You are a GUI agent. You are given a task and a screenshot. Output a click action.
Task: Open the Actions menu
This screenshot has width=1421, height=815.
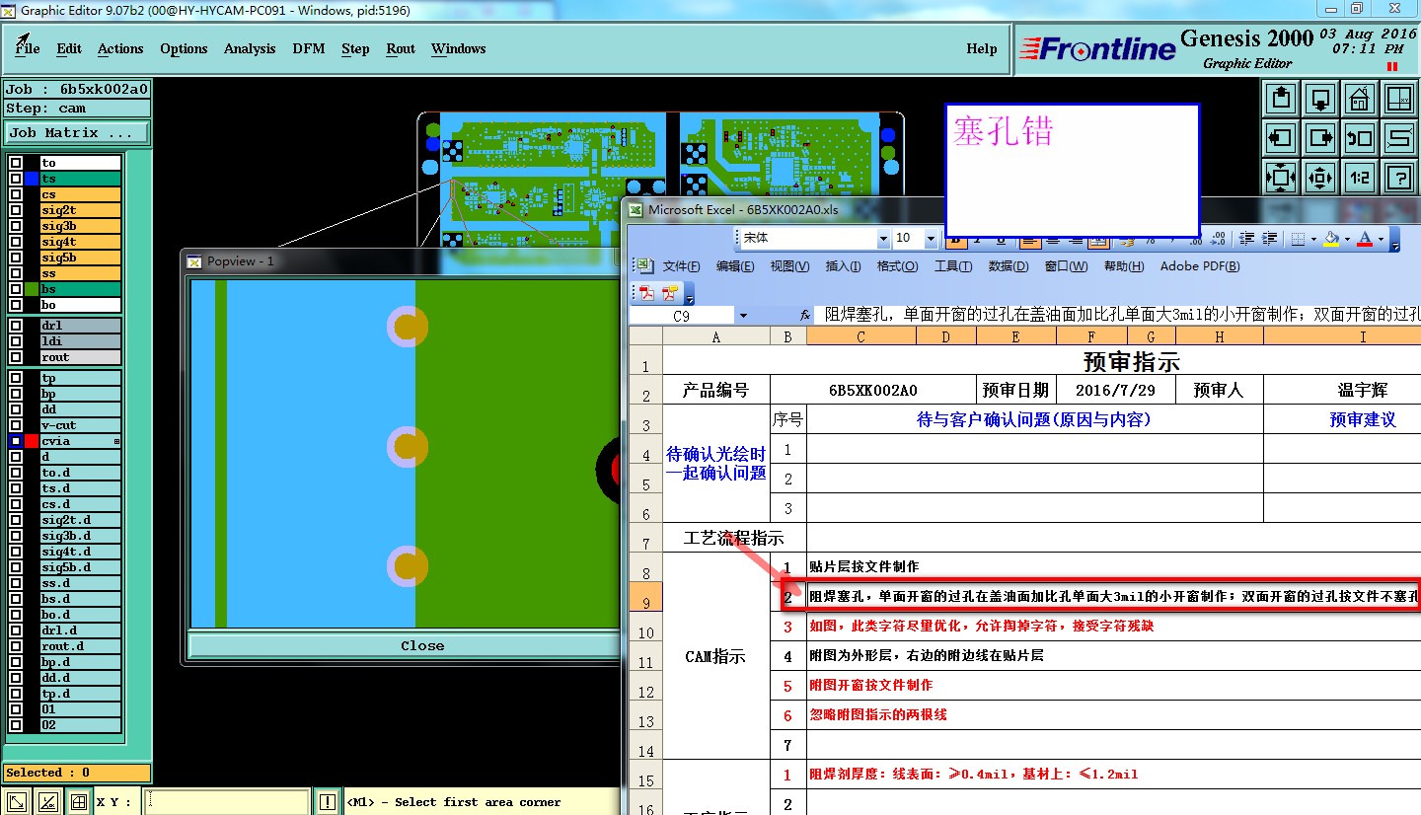[x=120, y=48]
